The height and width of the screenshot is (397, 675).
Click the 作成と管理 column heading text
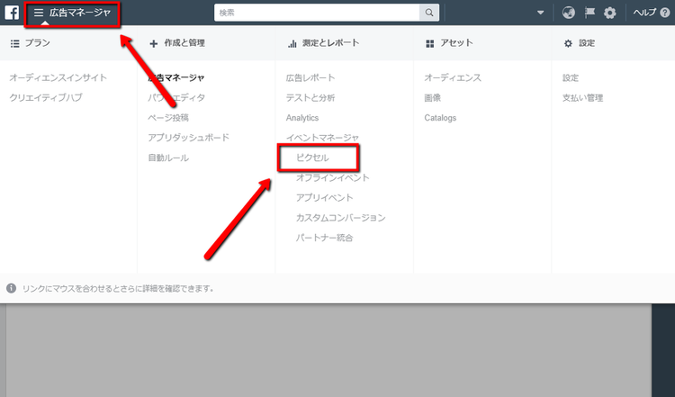coord(184,43)
